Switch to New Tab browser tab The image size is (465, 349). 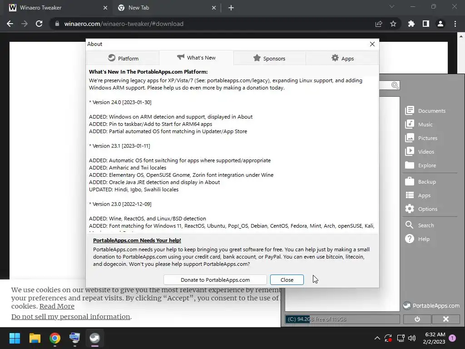pos(167,8)
